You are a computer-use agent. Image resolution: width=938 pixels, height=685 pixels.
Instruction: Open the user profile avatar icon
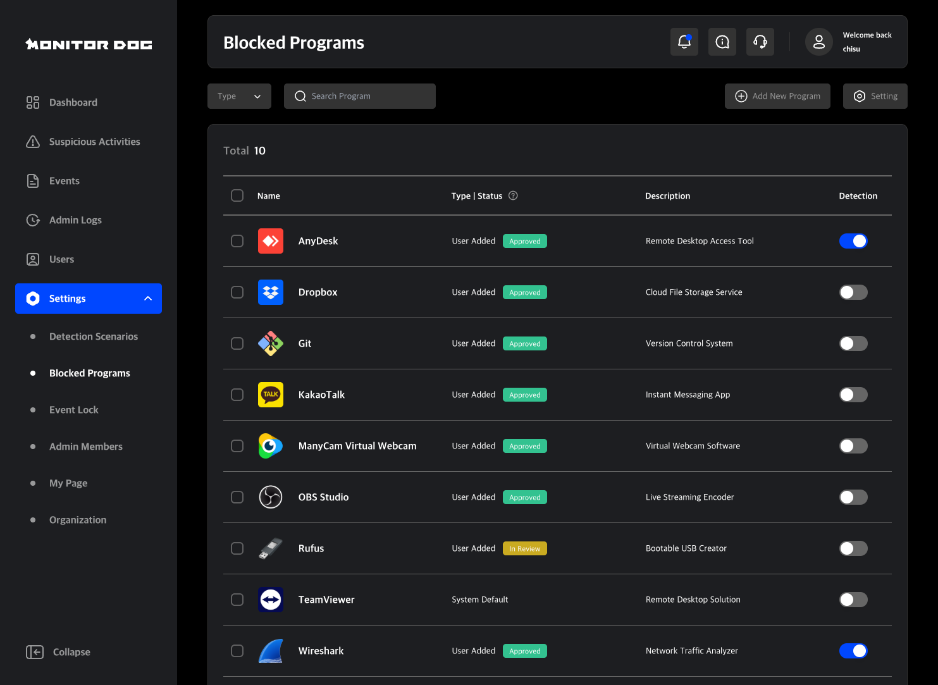(x=818, y=41)
